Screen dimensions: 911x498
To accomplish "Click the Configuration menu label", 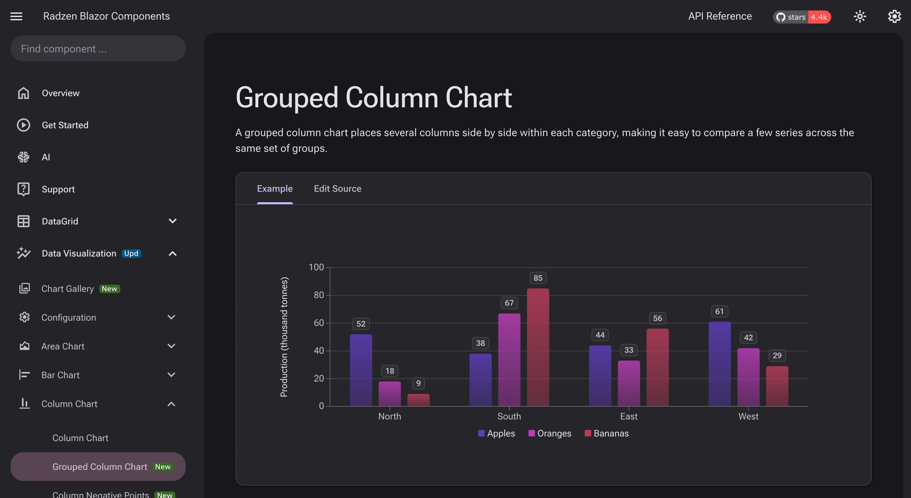I will [x=69, y=317].
